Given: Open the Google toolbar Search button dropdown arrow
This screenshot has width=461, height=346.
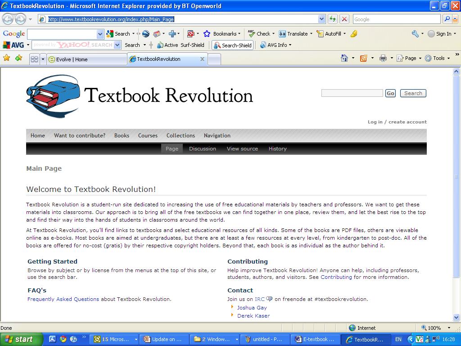Looking at the screenshot, I should pyautogui.click(x=133, y=34).
